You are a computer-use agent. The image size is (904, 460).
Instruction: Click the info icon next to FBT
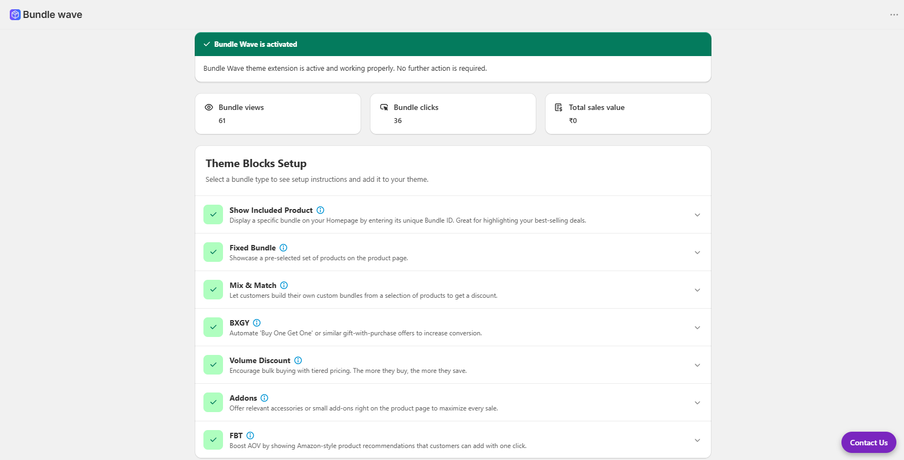tap(250, 436)
